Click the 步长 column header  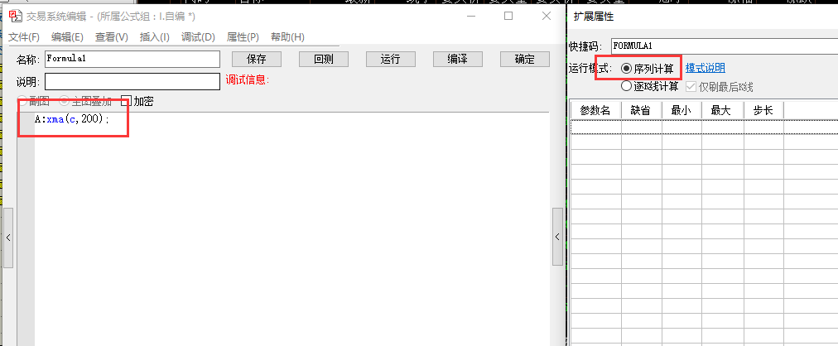tap(763, 111)
